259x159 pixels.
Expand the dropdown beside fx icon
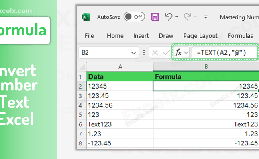click(186, 53)
